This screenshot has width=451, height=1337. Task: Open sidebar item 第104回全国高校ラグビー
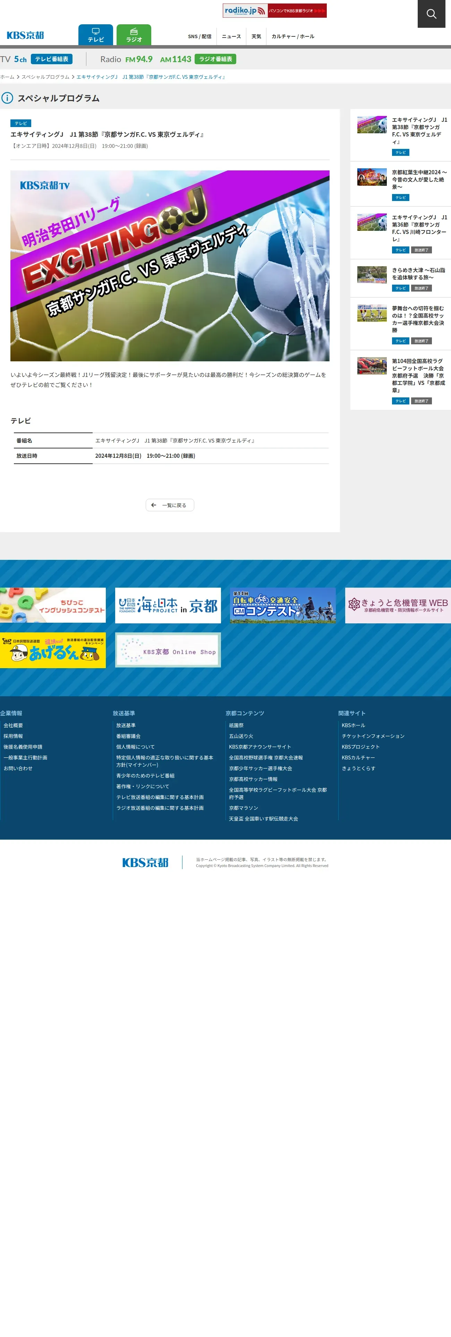(x=401, y=380)
